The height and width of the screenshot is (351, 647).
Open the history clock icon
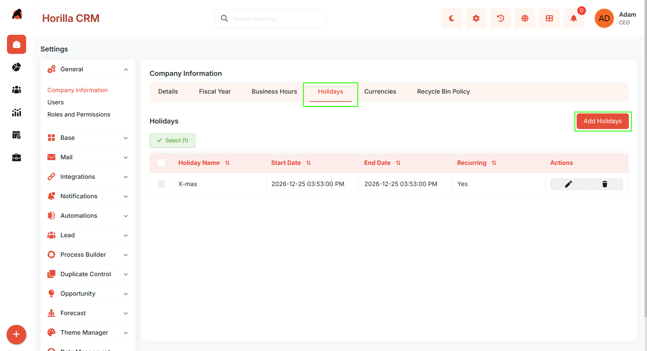[x=501, y=18]
